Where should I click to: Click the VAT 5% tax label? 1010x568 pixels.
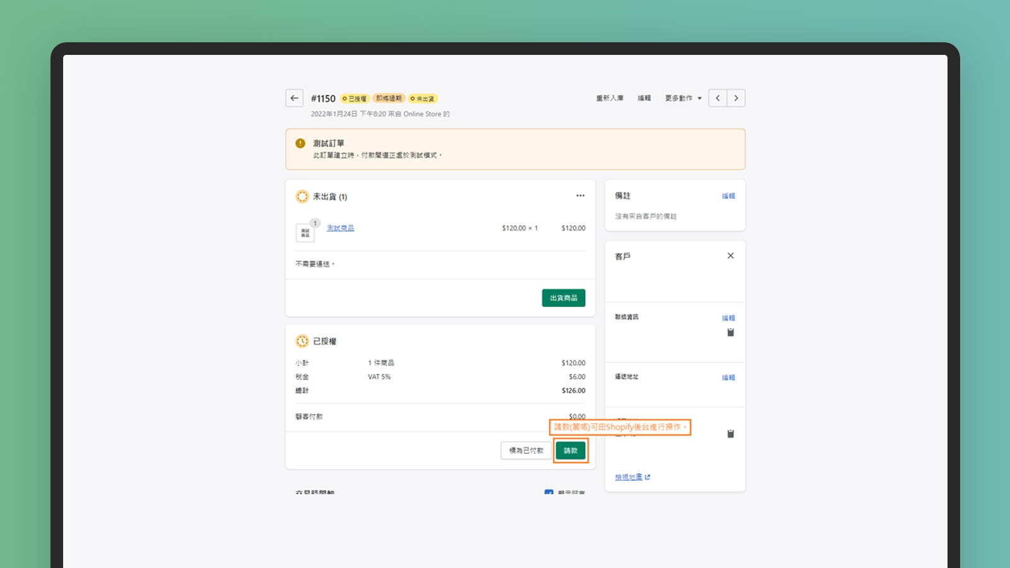[379, 377]
